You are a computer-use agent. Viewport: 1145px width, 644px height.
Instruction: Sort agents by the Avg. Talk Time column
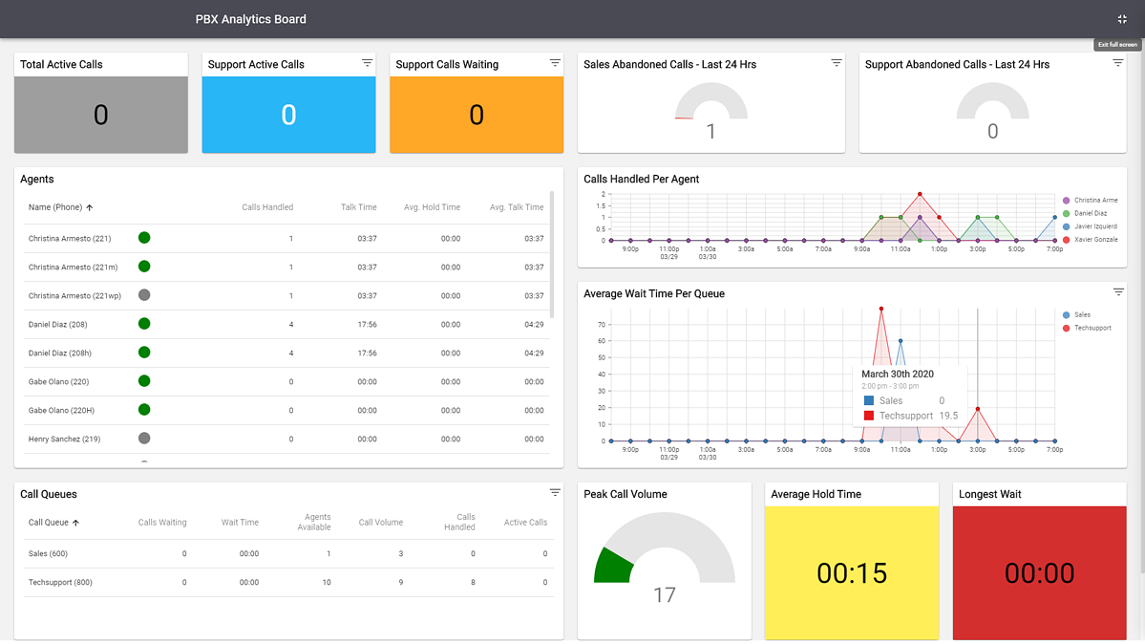click(x=518, y=207)
